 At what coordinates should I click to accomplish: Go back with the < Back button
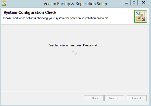click(94, 98)
